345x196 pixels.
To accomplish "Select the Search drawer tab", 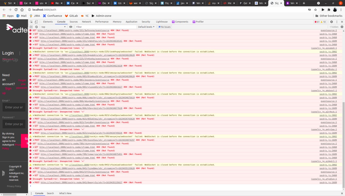I will (x=50, y=193).
